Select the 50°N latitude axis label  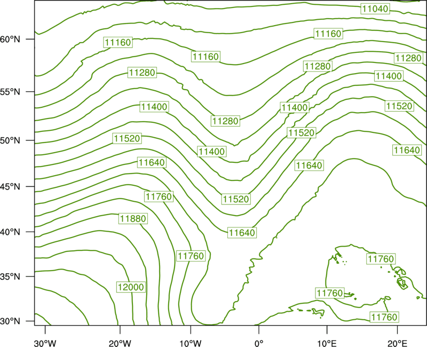[10, 140]
